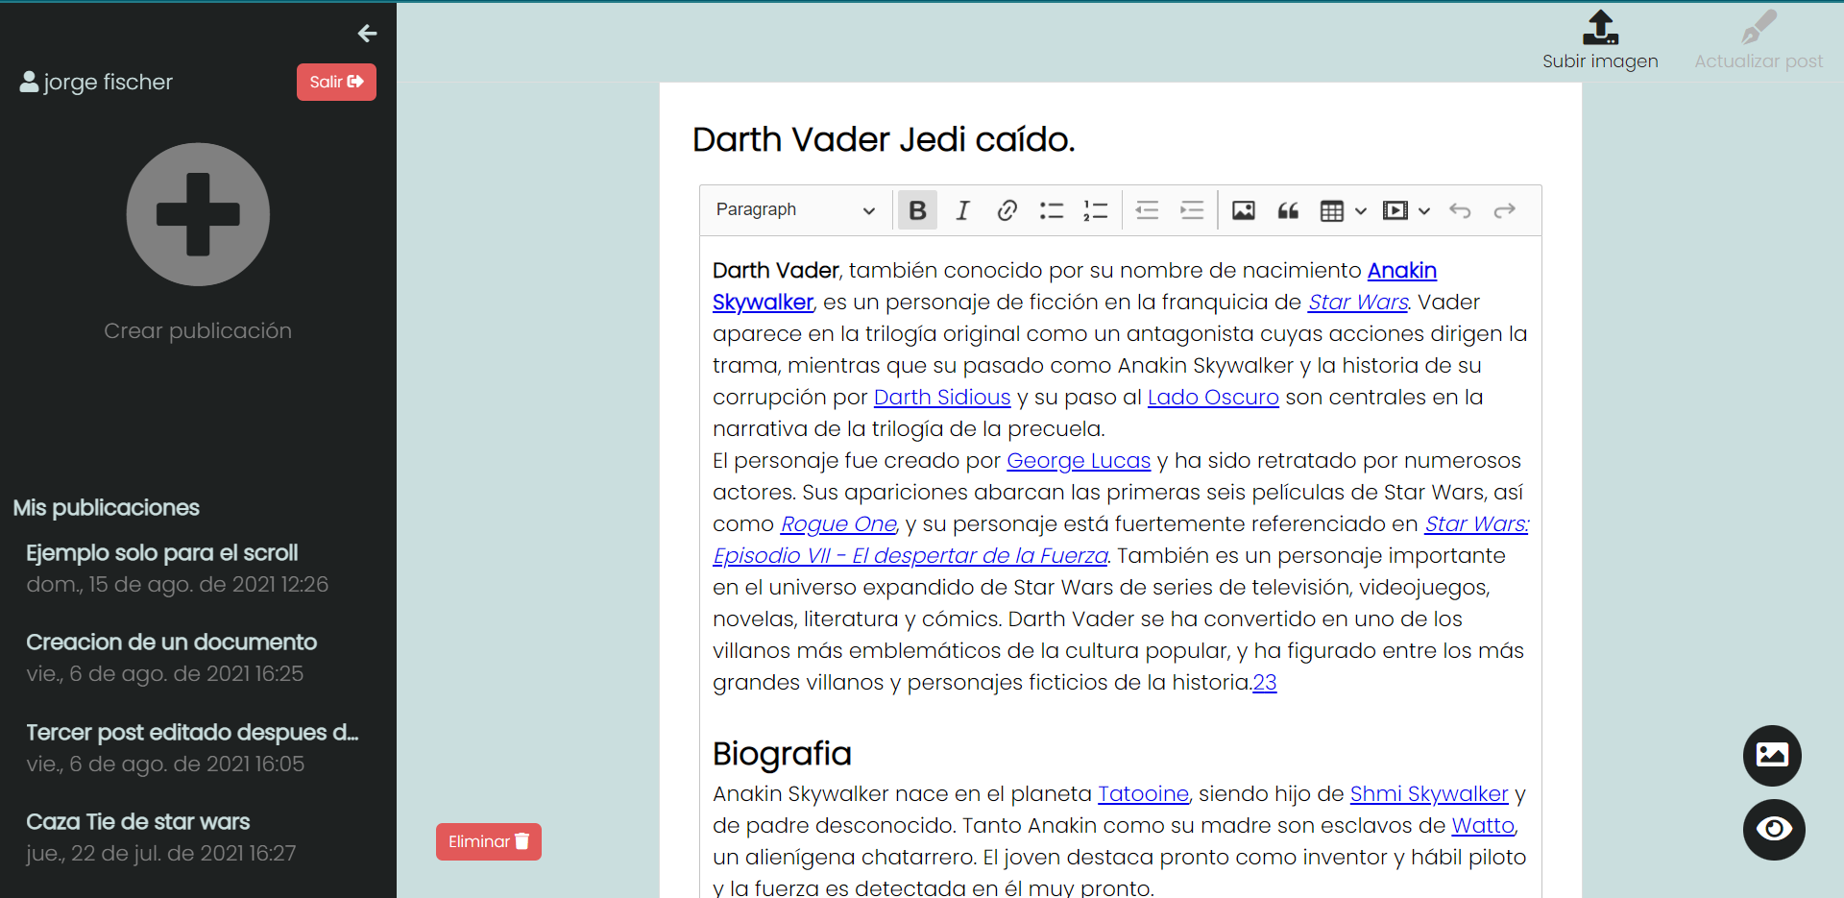1844x898 pixels.
Task: Click the Lado Oscuro link
Action: point(1213,398)
